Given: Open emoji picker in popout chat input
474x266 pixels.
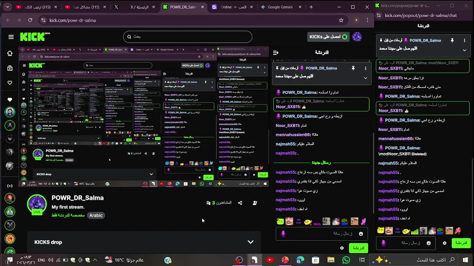Looking at the screenshot, I should [428, 243].
